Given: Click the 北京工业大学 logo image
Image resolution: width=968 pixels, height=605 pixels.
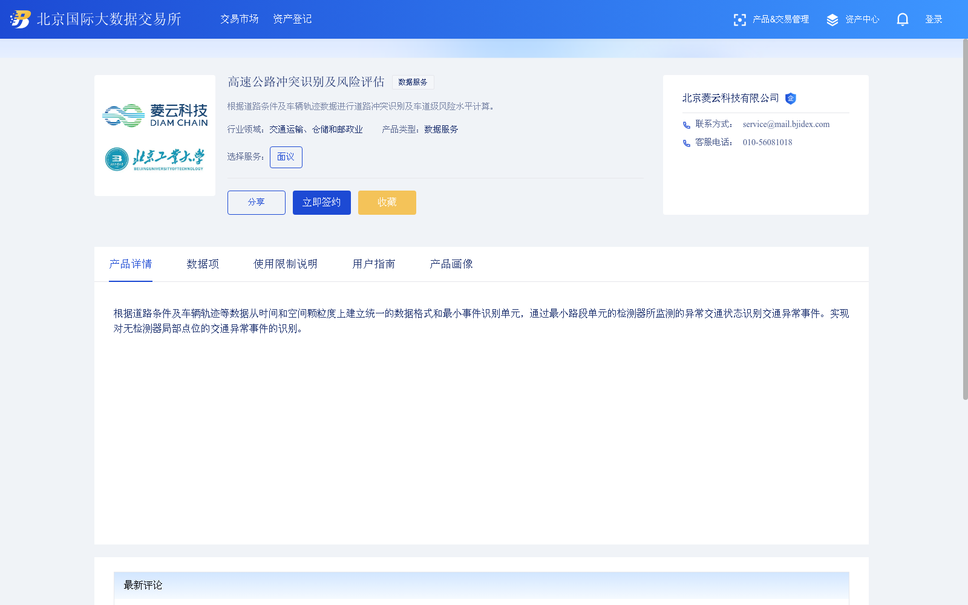Looking at the screenshot, I should [155, 159].
